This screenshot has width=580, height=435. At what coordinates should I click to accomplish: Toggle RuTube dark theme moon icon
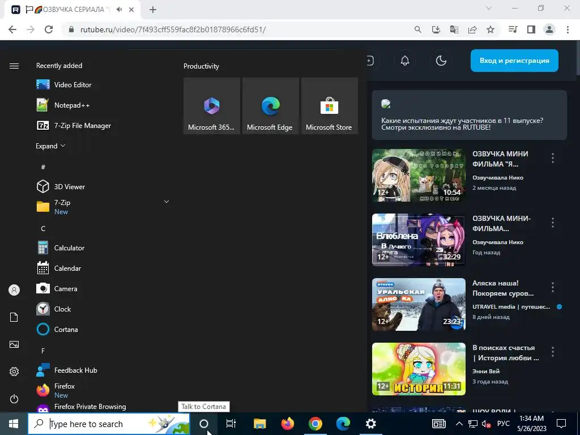441,61
